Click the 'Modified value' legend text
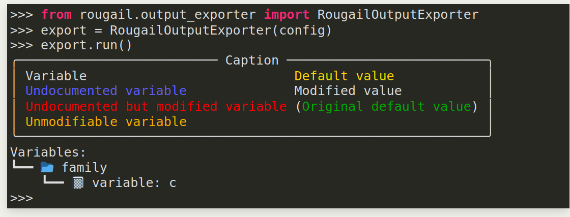This screenshot has height=217, width=570. pyautogui.click(x=348, y=91)
